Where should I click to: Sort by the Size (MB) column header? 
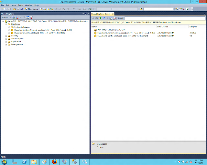point(197,27)
